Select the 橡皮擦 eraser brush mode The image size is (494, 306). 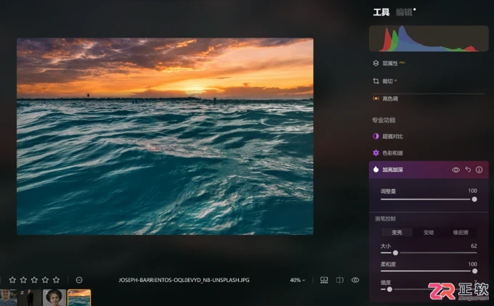(461, 233)
